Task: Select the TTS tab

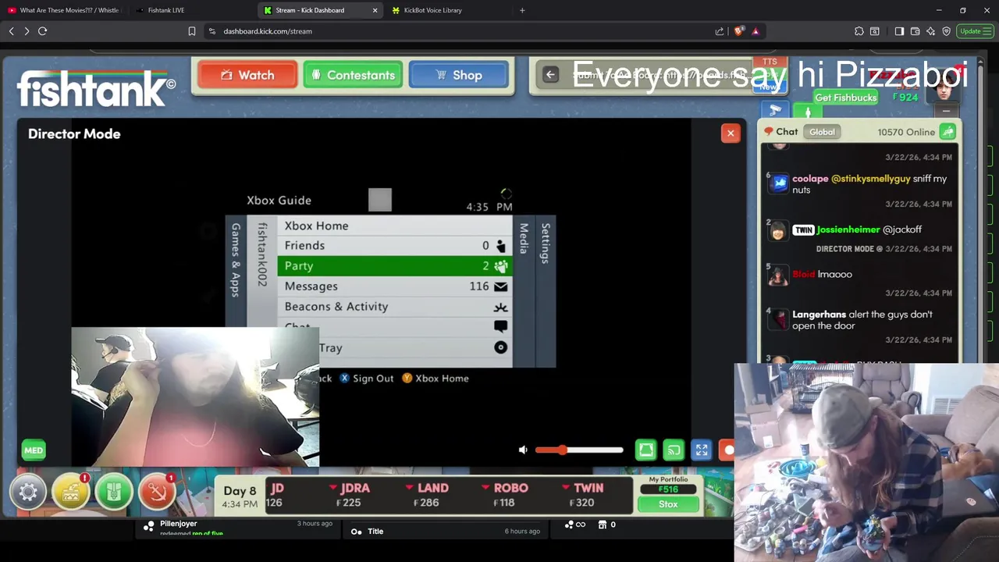Action: point(770,62)
